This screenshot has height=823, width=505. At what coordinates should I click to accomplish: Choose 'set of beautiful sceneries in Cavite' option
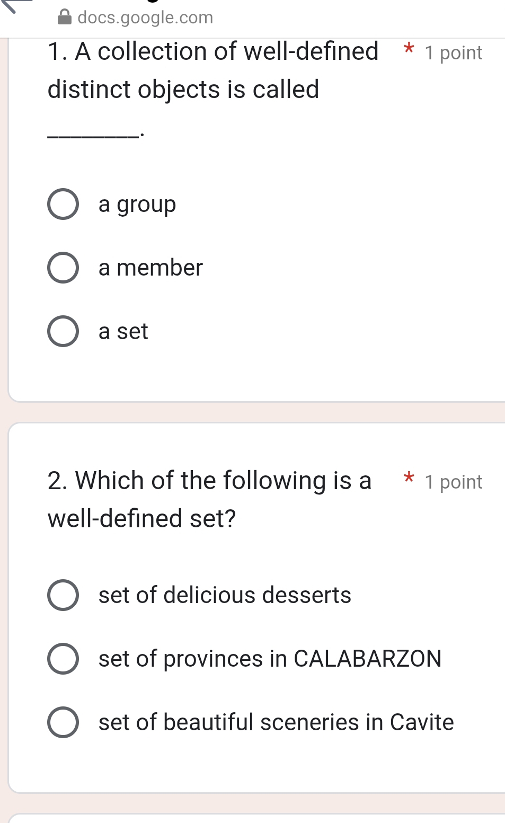[63, 722]
